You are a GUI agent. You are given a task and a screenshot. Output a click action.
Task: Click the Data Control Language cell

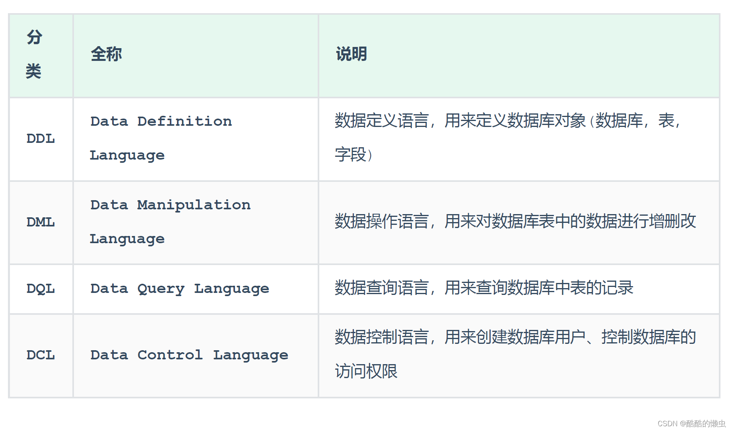tap(196, 355)
